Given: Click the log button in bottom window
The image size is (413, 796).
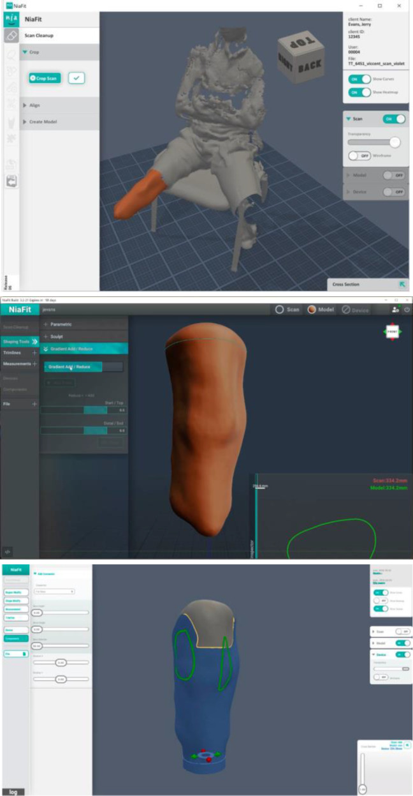Looking at the screenshot, I should [x=13, y=792].
